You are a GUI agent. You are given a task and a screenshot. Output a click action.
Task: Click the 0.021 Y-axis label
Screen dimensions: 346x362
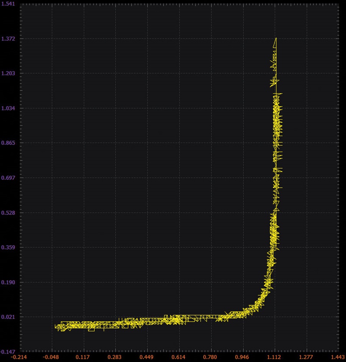(8, 317)
